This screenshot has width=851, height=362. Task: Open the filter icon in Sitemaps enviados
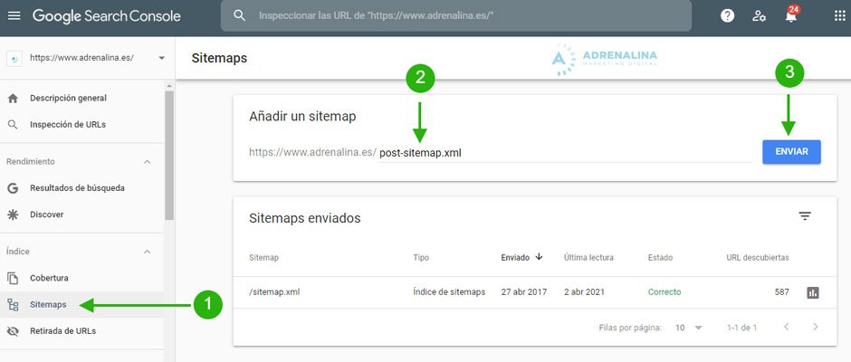pyautogui.click(x=805, y=216)
